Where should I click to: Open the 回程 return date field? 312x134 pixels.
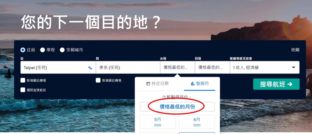212,68
